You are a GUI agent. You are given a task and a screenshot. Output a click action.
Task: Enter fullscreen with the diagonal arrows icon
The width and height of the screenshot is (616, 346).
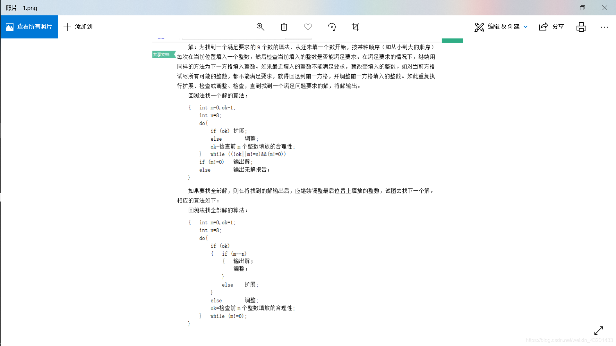tap(599, 330)
